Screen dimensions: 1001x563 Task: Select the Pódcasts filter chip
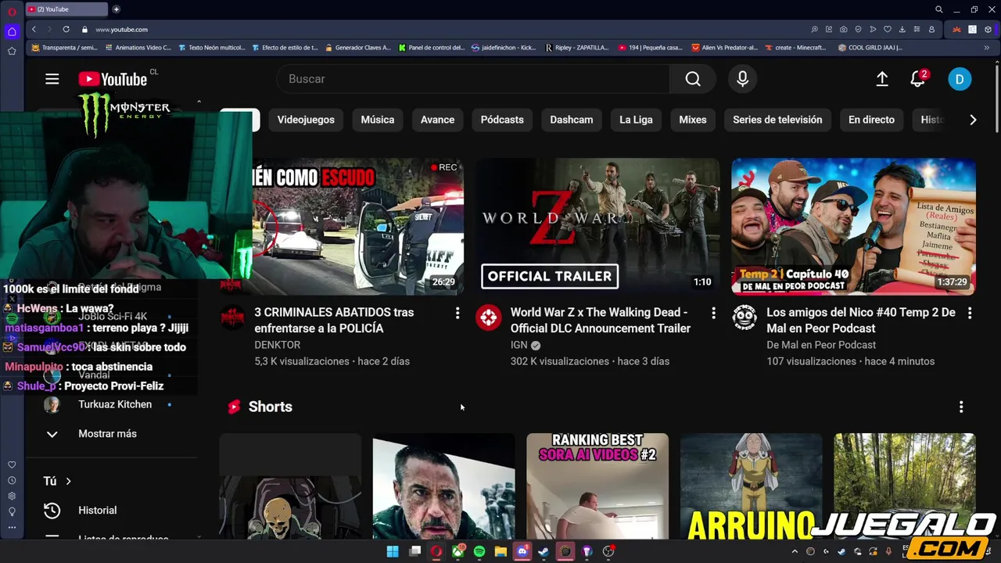point(502,120)
